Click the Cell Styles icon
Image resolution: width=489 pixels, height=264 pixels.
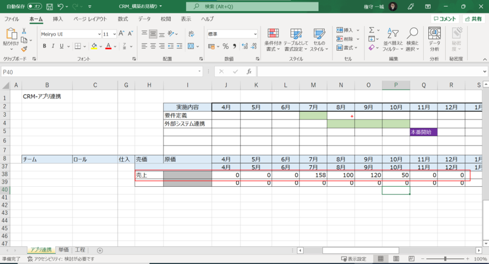319,33
